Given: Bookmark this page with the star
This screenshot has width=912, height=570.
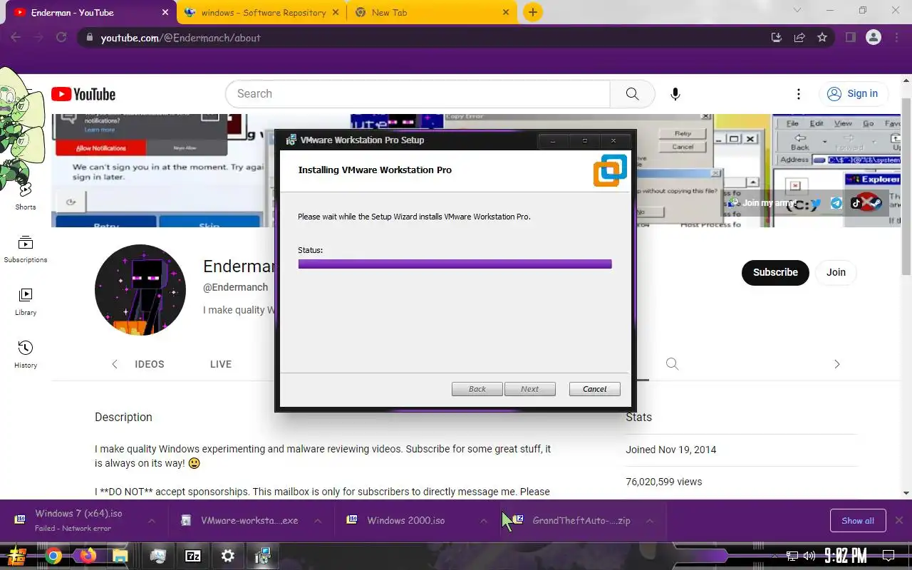Looking at the screenshot, I should tap(822, 38).
